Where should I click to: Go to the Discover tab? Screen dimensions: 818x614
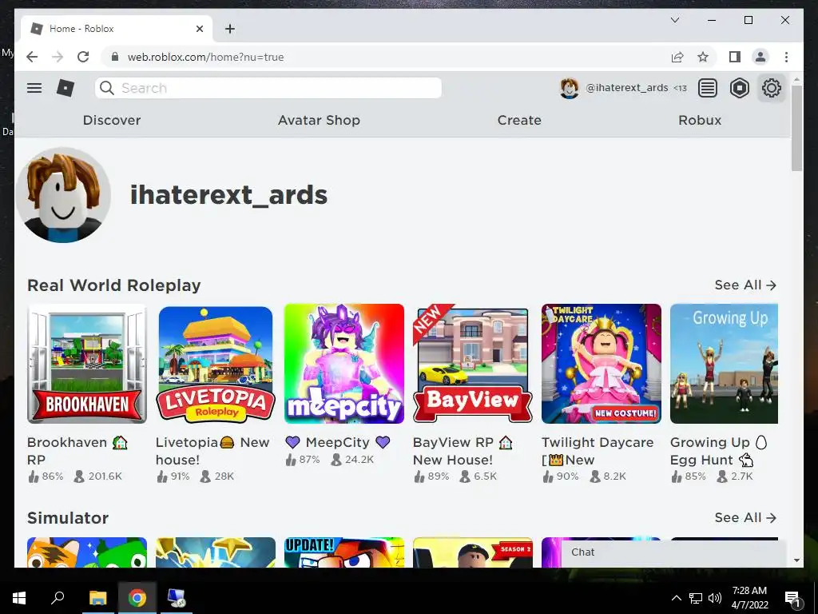tap(112, 120)
